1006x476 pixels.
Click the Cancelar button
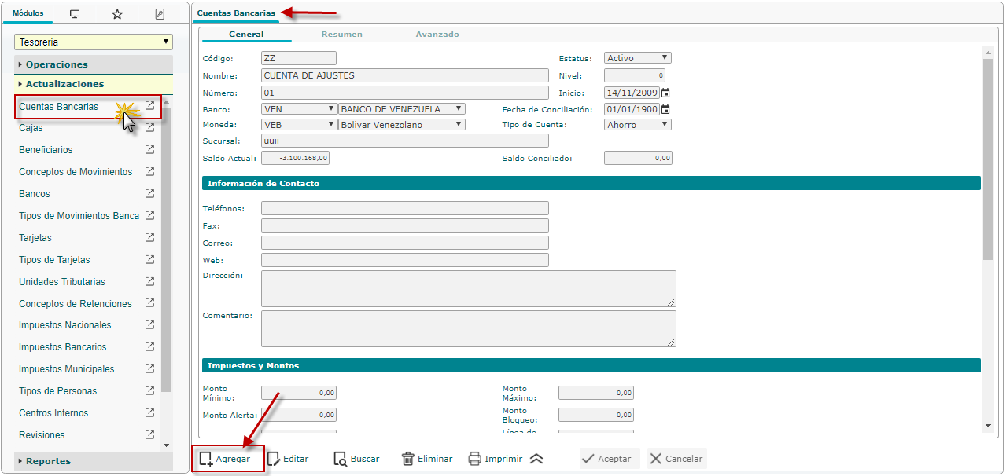click(x=676, y=459)
